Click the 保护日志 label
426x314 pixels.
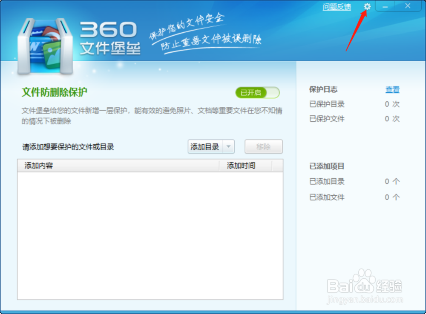(323, 89)
